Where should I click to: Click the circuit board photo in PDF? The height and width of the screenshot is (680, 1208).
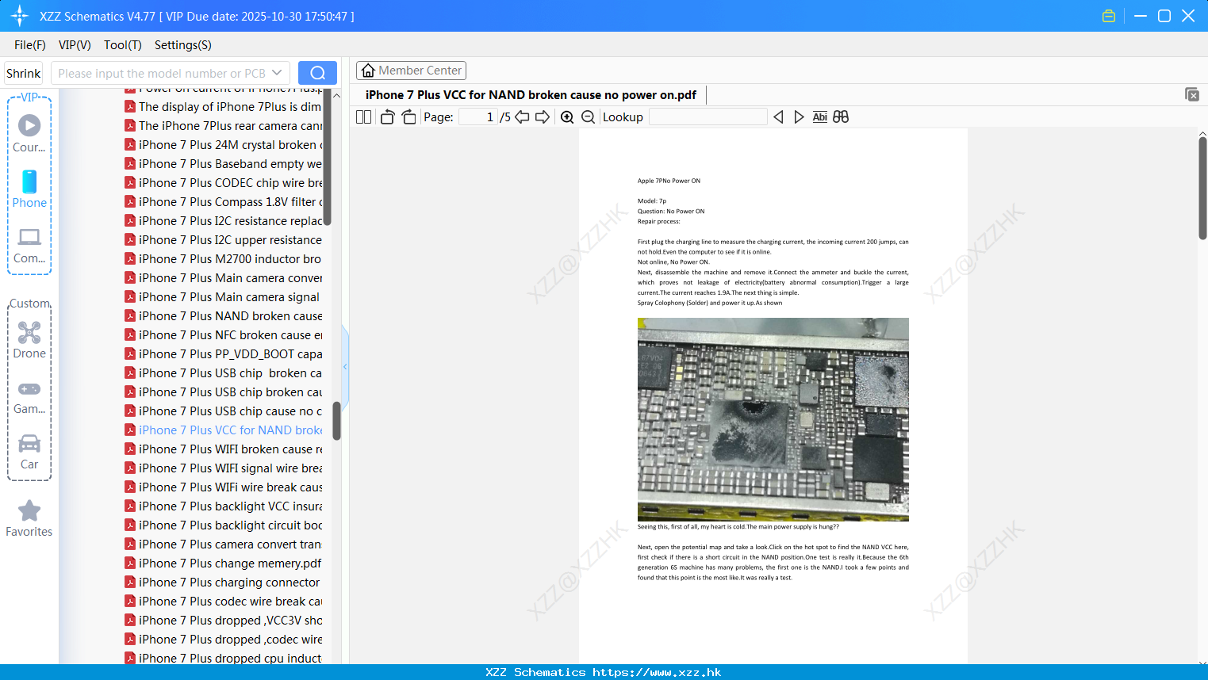[773, 419]
